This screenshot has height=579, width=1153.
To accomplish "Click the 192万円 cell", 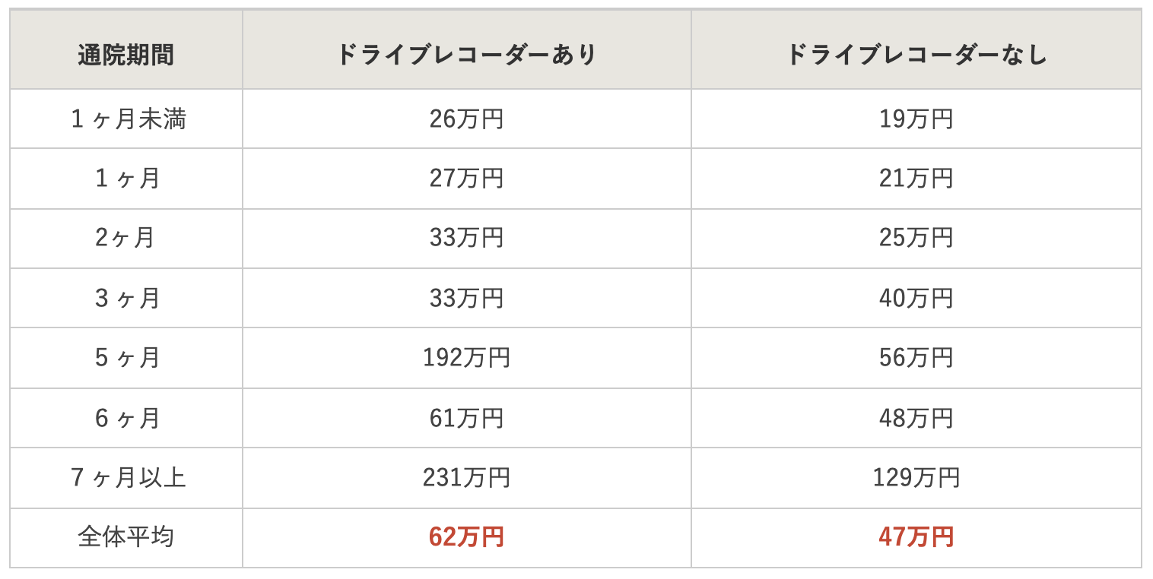I will tap(466, 358).
